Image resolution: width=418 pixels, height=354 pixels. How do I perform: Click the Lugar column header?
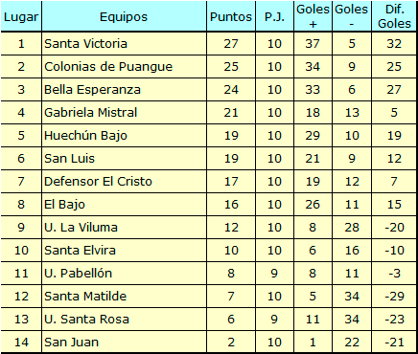click(21, 16)
